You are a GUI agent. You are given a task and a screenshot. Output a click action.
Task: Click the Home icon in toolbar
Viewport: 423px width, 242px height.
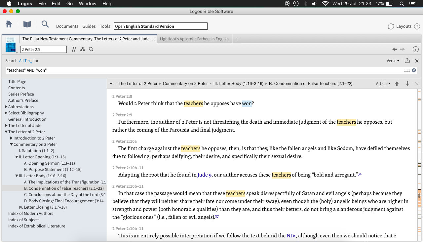(x=9, y=24)
